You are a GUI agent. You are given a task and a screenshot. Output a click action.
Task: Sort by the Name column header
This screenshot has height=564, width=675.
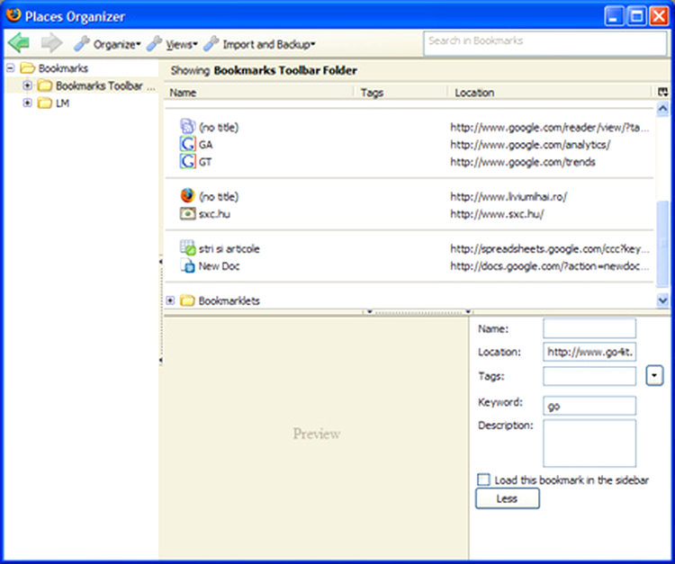pyautogui.click(x=258, y=93)
